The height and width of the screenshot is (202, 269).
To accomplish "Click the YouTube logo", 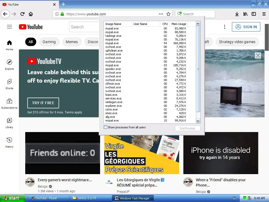I will pos(31,27).
